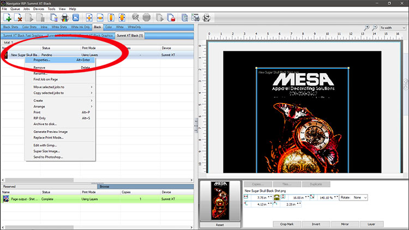Click the 7.75 in width stepper
The image size is (409, 230).
coord(270,197)
